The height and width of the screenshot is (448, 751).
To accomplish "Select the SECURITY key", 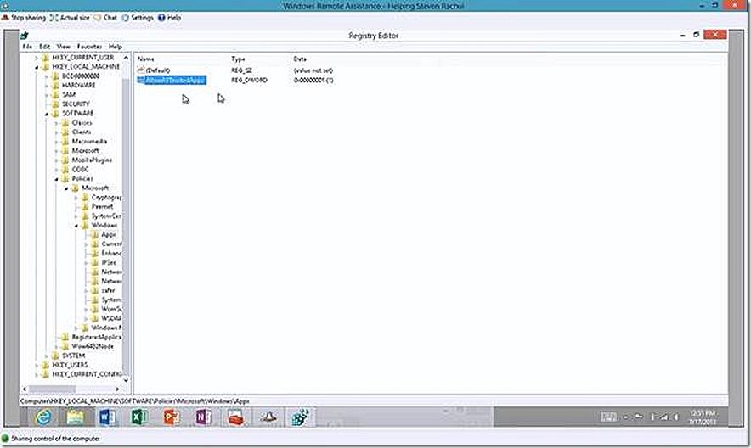I will point(76,104).
